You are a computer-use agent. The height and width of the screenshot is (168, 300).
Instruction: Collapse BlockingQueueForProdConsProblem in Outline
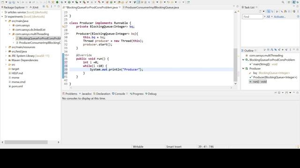[243, 60]
